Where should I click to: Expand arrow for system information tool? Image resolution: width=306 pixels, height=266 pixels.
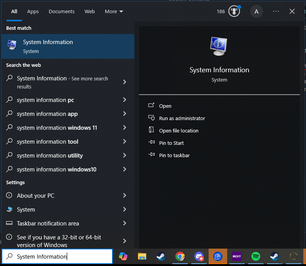pos(125,141)
